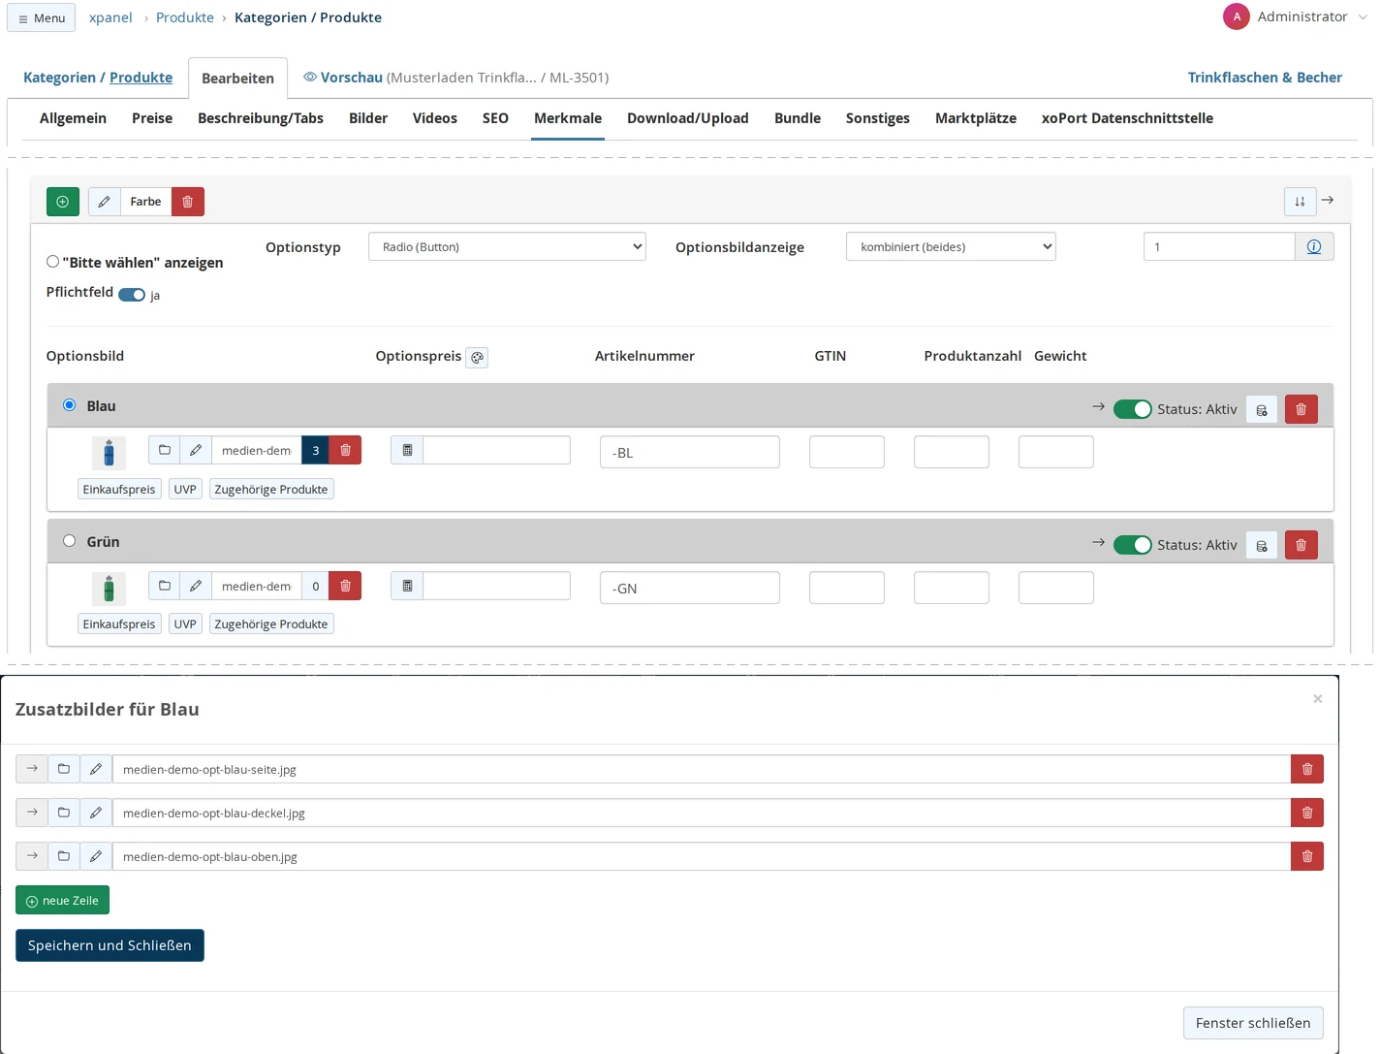Click the green add option group icon
This screenshot has width=1380, height=1054.
pos(63,202)
